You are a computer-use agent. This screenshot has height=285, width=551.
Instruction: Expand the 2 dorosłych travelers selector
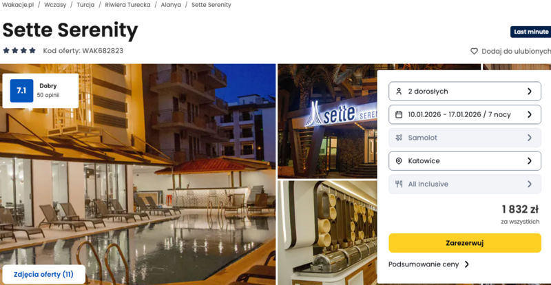click(x=464, y=92)
